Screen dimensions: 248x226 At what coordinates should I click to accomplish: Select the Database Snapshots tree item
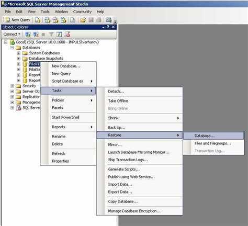point(46,59)
